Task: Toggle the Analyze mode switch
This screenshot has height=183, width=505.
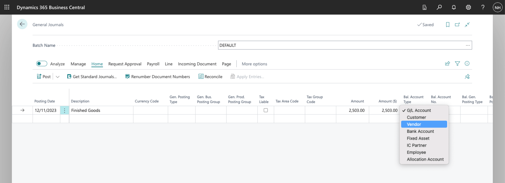Action: tap(42, 64)
